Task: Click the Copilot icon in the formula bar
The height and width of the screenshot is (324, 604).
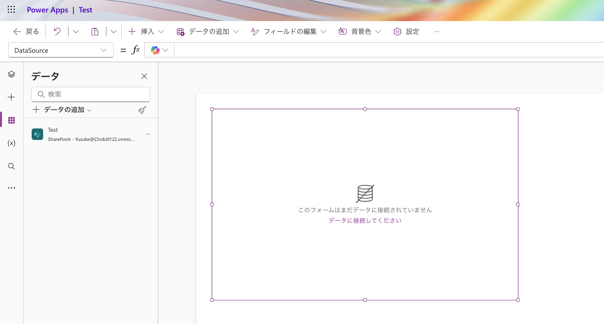Action: coord(155,50)
